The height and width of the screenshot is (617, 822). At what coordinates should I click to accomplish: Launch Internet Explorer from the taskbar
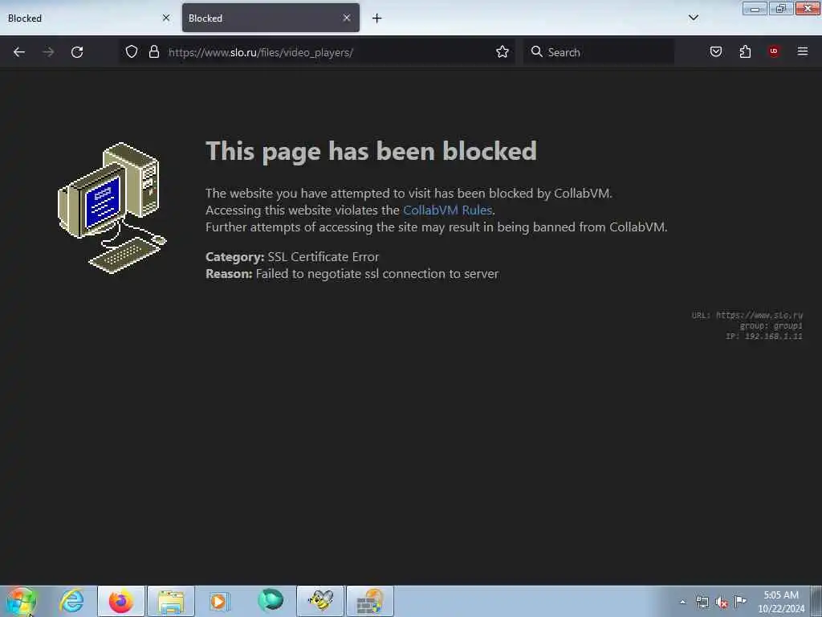tap(71, 601)
